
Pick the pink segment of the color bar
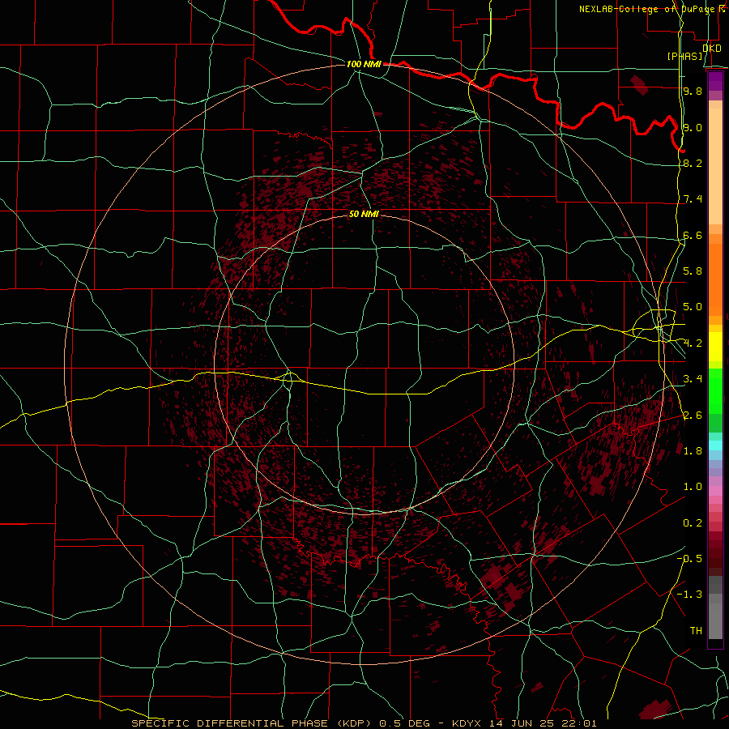click(x=715, y=491)
